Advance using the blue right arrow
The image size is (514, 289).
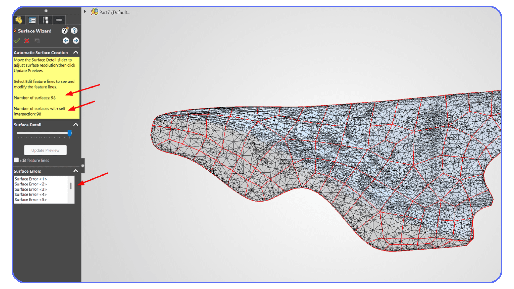pos(76,40)
